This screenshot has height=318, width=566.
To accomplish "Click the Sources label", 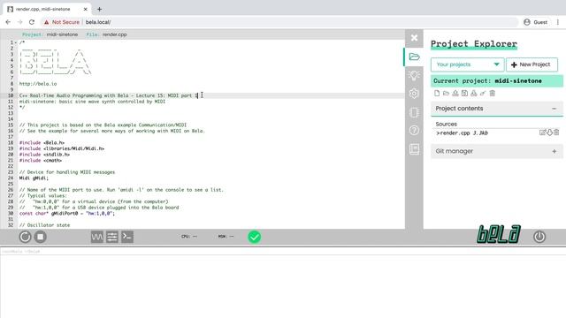I will [x=446, y=124].
